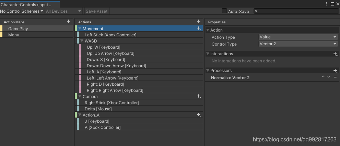The image size is (340, 146).
Task: Open the Control Type dropdown
Action: tap(298, 44)
